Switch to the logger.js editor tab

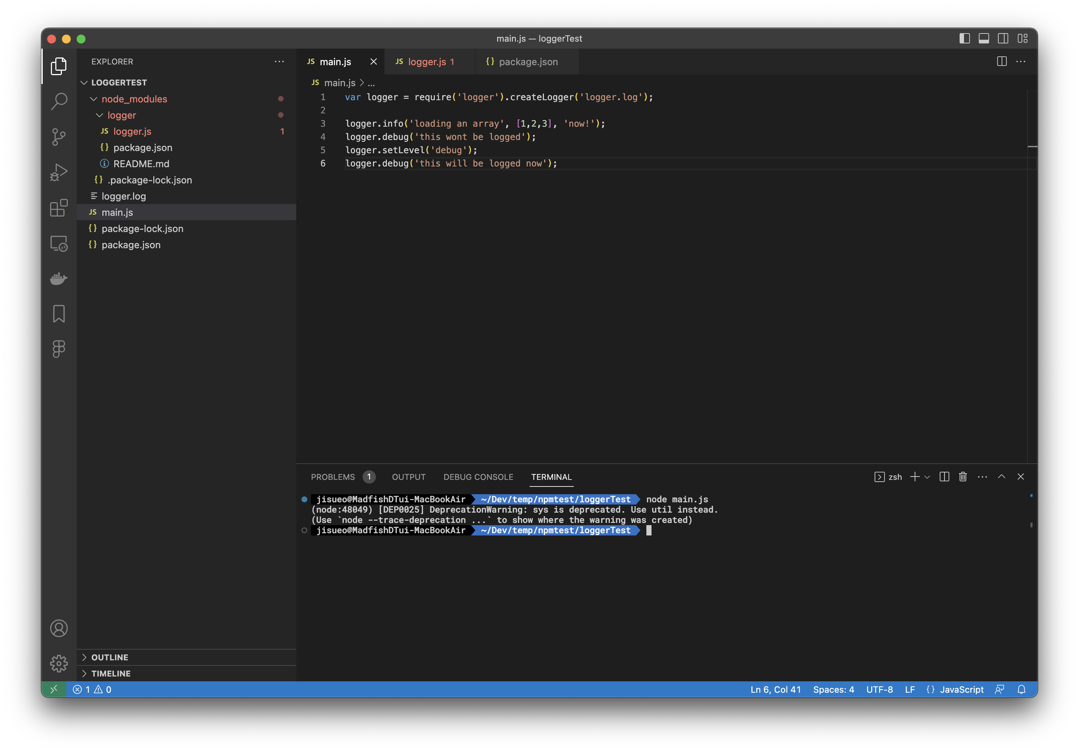[x=426, y=62]
